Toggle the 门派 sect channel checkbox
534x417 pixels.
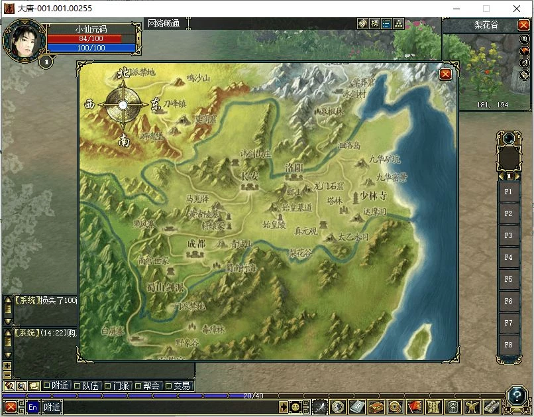click(x=107, y=386)
